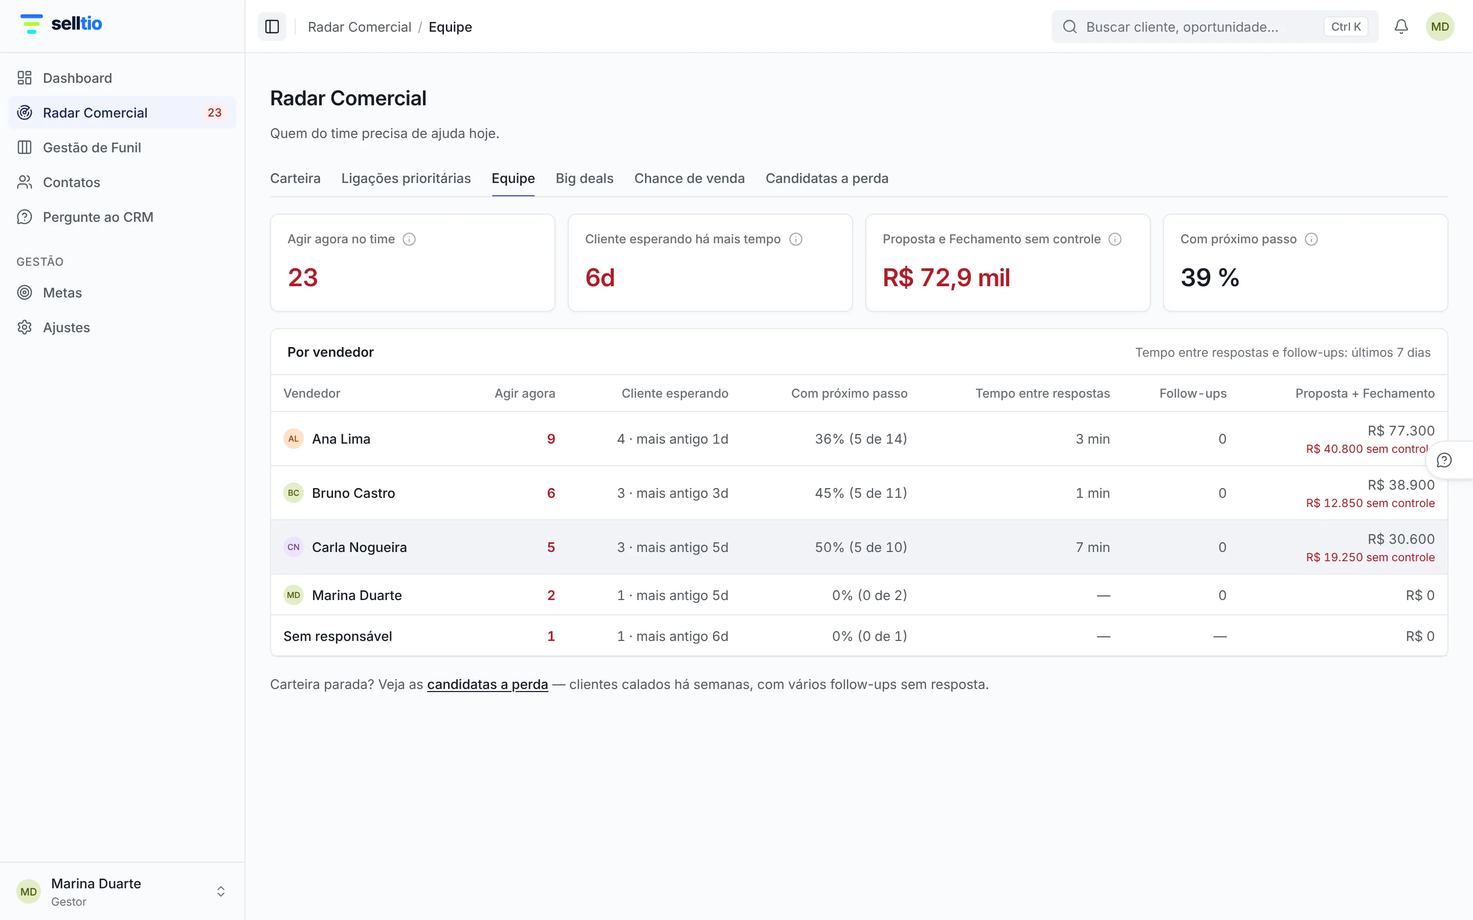Viewport: 1473px width, 920px height.
Task: Show info for Agir agora no time
Action: 409,239
